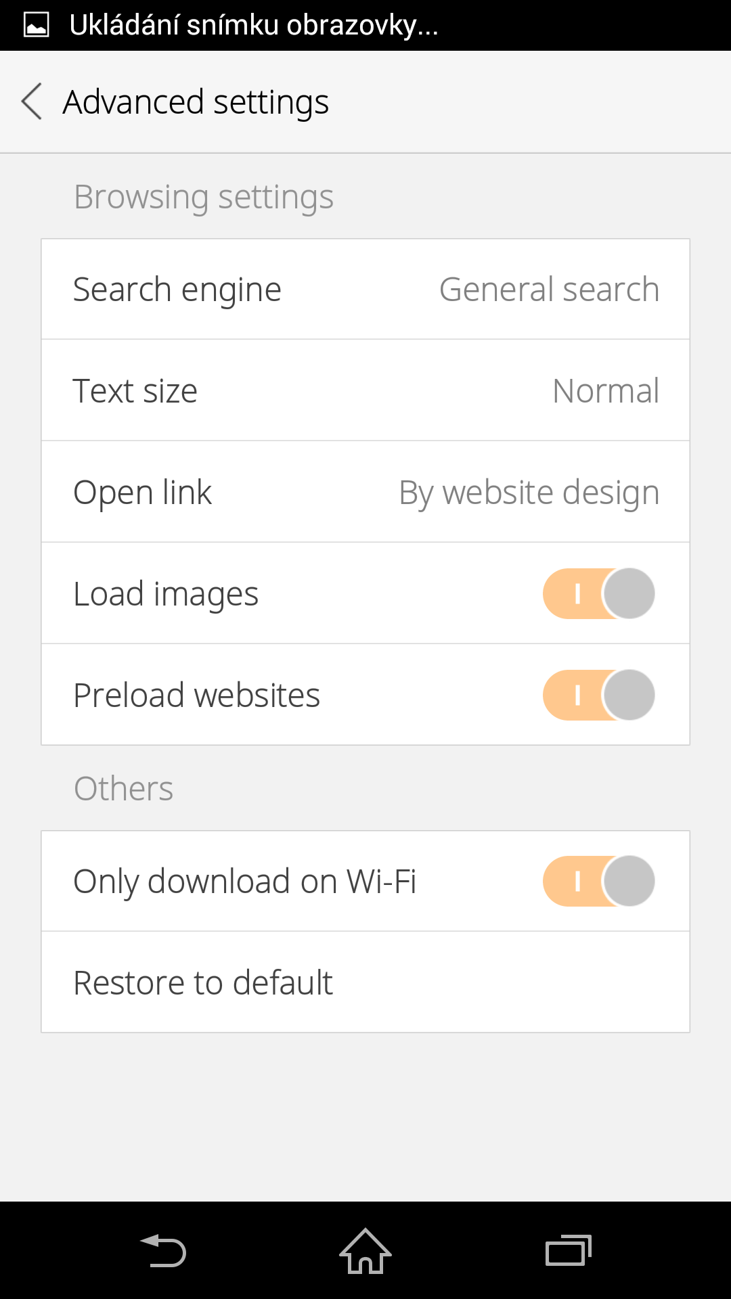Image resolution: width=731 pixels, height=1299 pixels.
Task: Tap the back chevron beside Advanced settings
Action: [x=32, y=101]
